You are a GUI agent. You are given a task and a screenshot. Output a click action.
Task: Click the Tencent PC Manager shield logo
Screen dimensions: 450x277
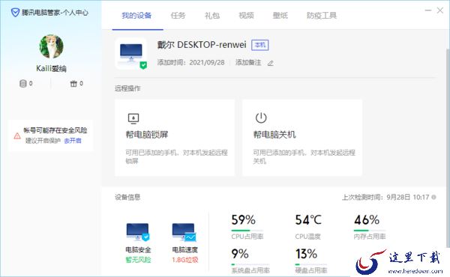click(x=15, y=13)
